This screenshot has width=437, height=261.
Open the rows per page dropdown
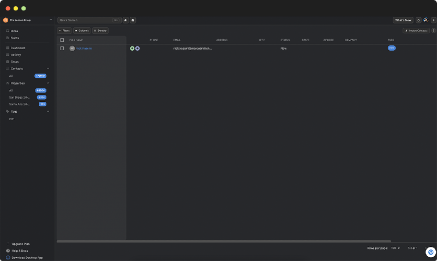click(x=395, y=248)
